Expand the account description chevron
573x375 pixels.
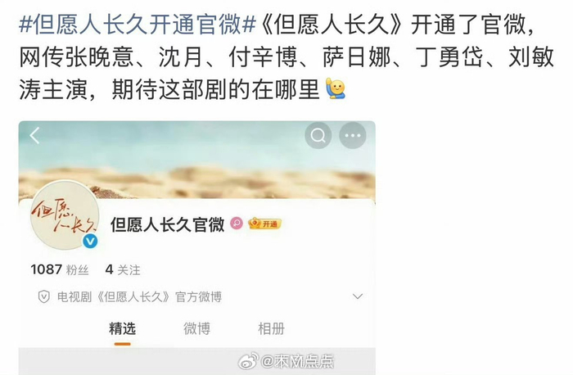[x=358, y=296]
